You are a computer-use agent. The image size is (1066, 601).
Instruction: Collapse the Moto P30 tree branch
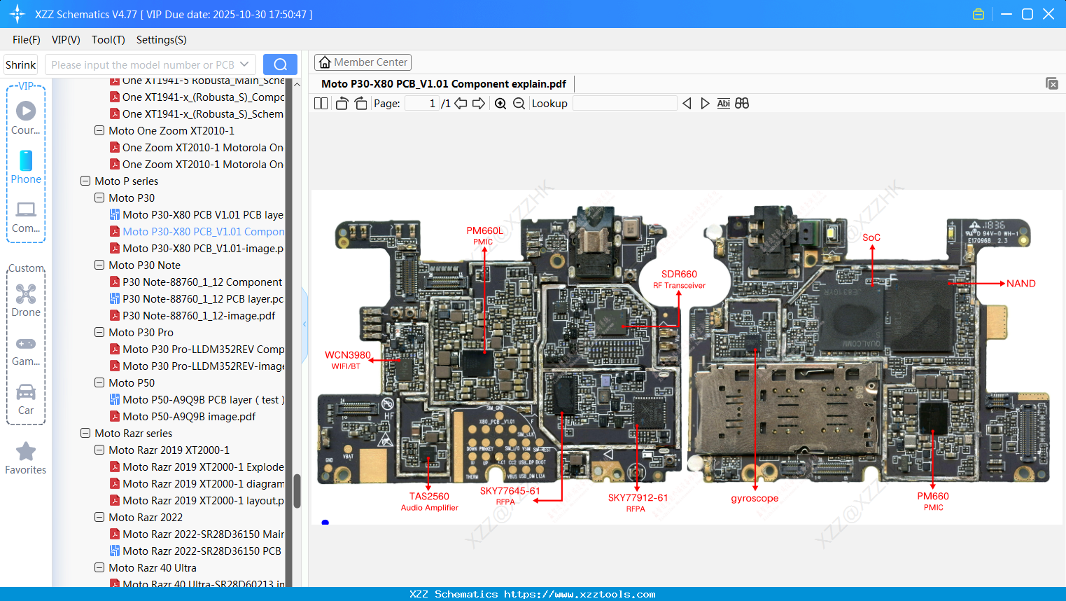pos(99,198)
